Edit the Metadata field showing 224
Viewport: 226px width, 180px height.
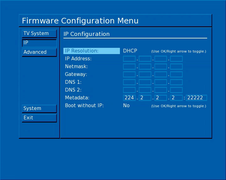(x=129, y=98)
